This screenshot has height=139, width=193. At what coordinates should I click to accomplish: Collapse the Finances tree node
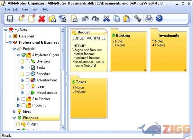[14, 118]
